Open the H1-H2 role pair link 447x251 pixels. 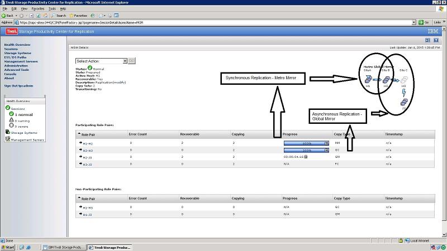click(x=87, y=143)
